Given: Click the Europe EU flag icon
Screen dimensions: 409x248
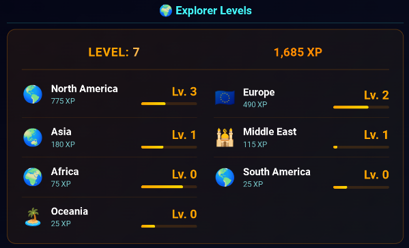Looking at the screenshot, I should [x=225, y=98].
